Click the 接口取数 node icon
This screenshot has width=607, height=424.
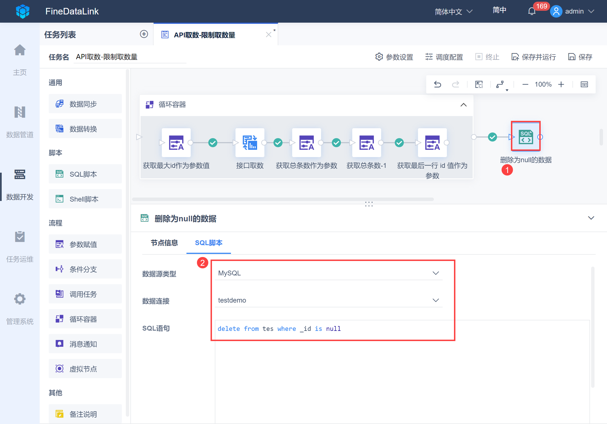pyautogui.click(x=250, y=143)
